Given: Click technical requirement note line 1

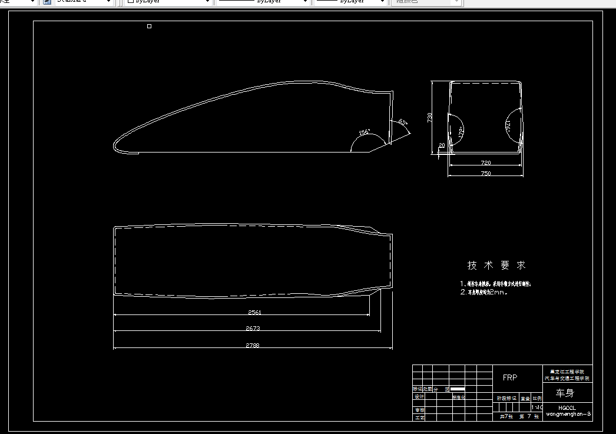Looking at the screenshot, I should [x=495, y=284].
